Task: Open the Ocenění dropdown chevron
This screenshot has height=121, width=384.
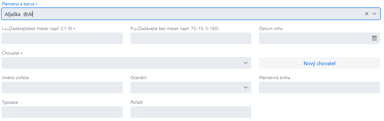Action: tap(246, 87)
